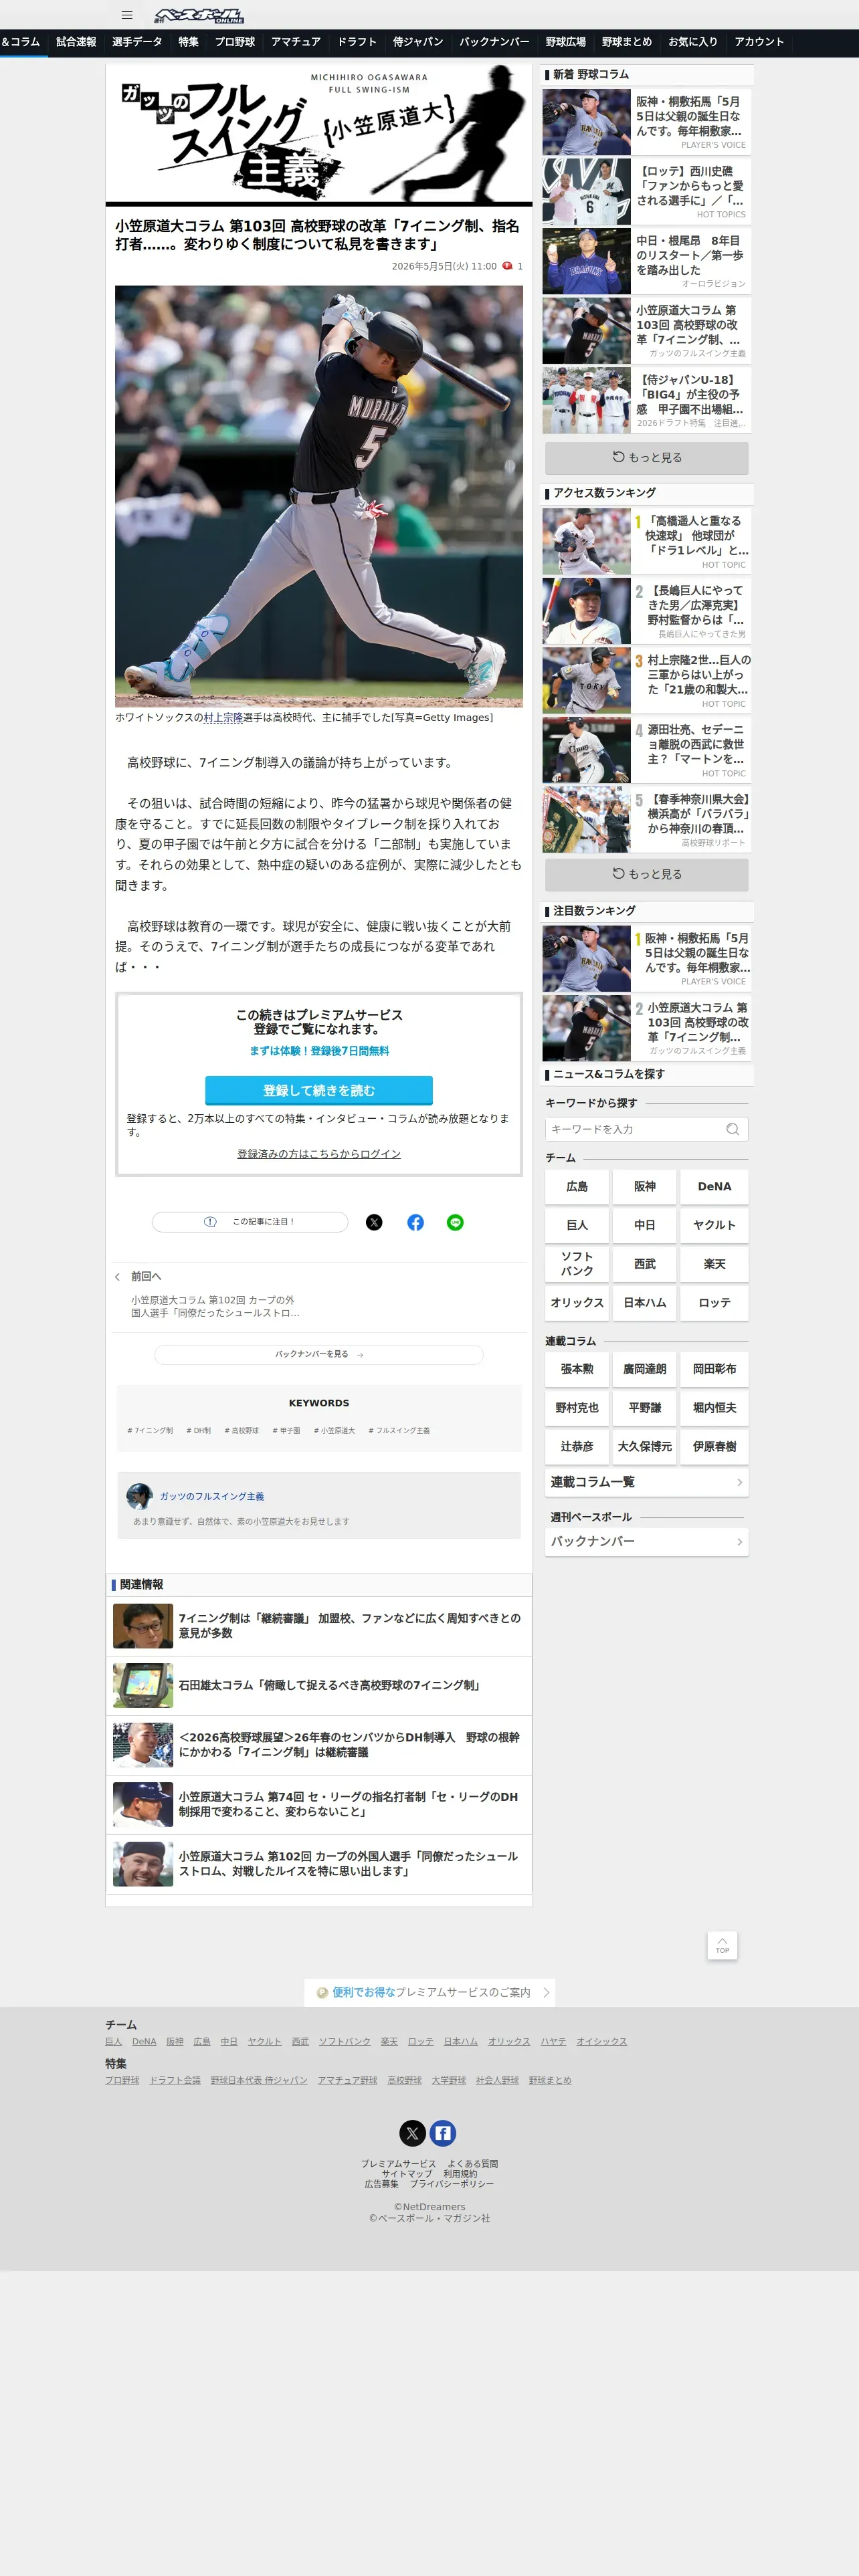Select the 阪神 team button

click(645, 1187)
